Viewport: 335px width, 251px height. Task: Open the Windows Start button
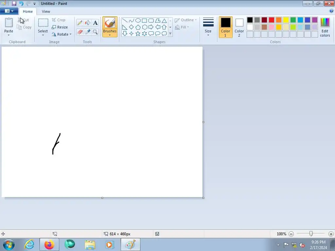(9, 244)
